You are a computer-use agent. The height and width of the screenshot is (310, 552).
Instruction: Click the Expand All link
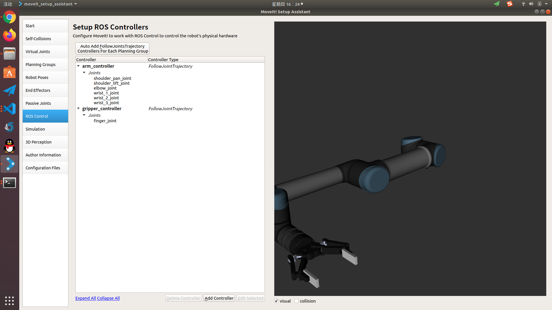pyautogui.click(x=85, y=298)
